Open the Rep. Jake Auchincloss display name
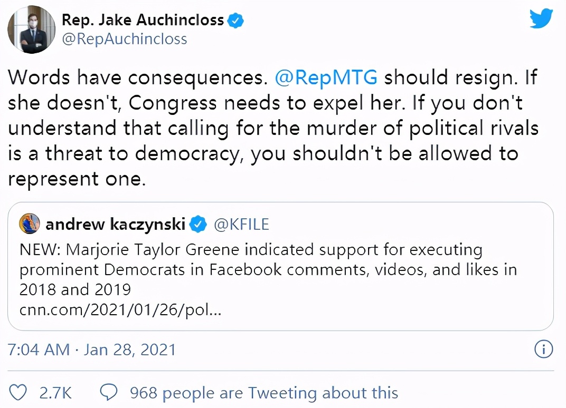 [x=144, y=21]
